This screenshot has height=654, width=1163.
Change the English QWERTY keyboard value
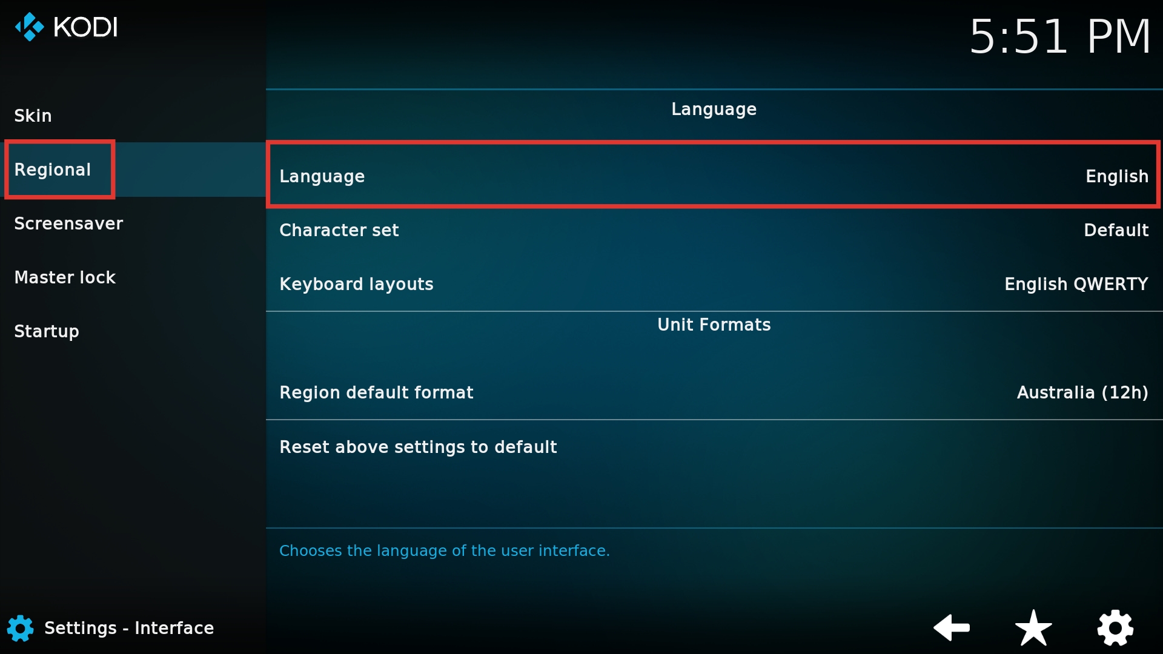[x=1076, y=284]
